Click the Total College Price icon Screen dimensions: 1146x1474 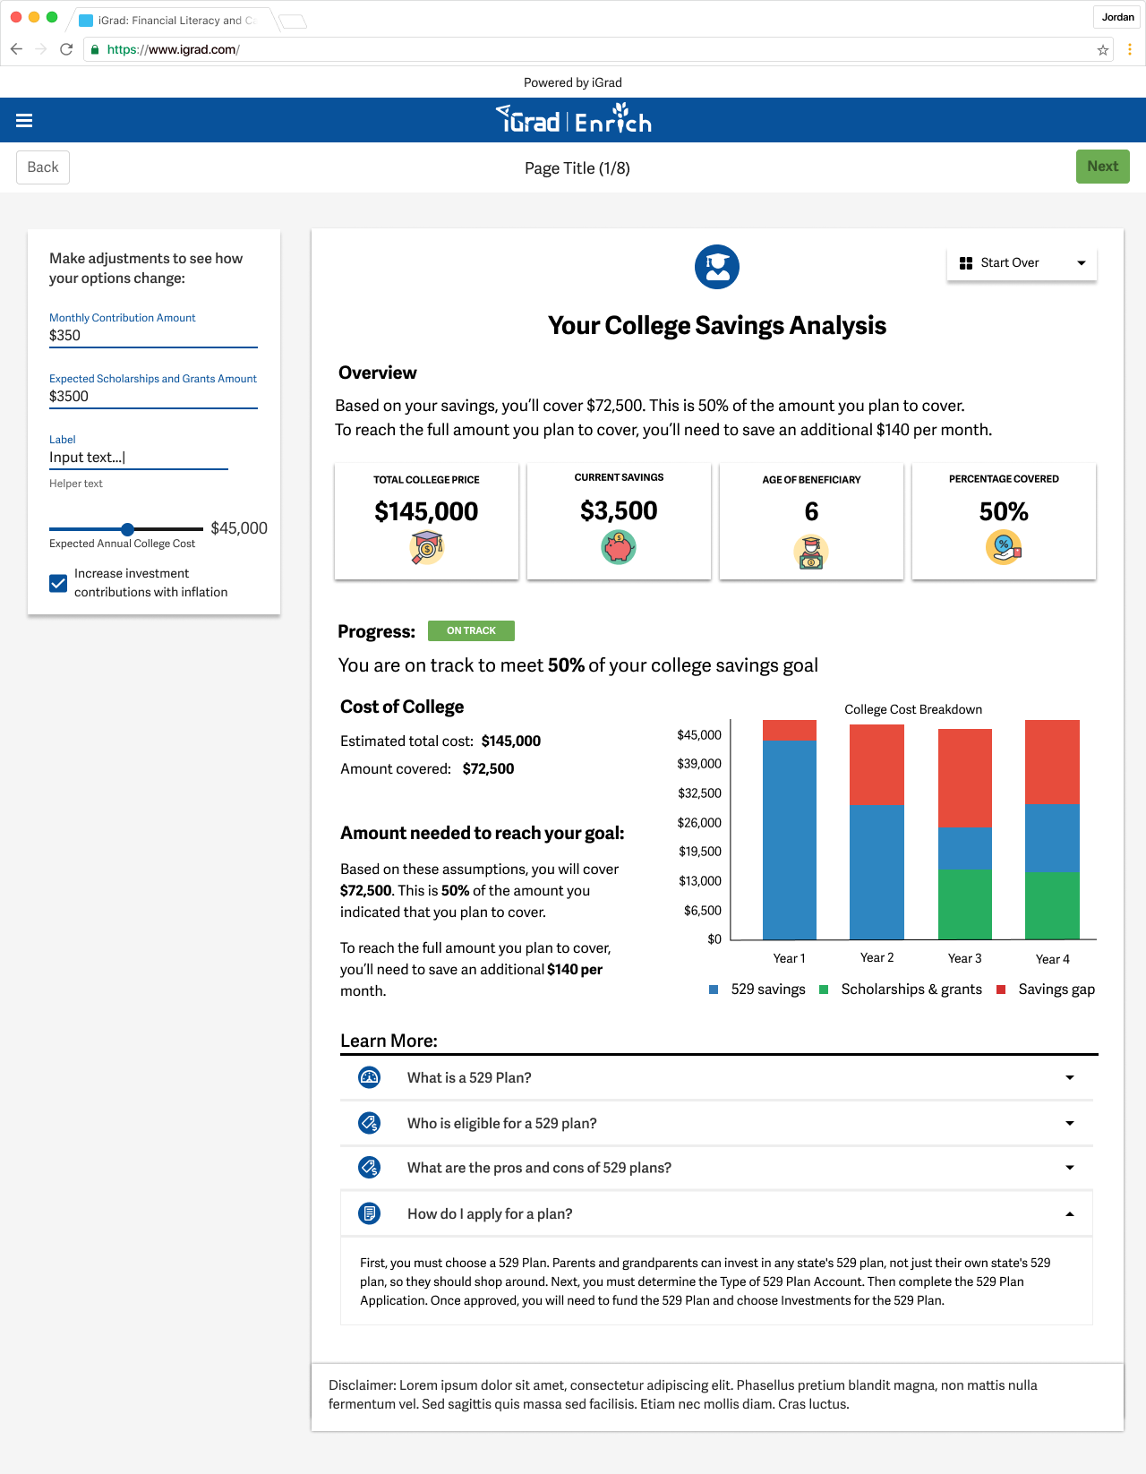pos(427,547)
